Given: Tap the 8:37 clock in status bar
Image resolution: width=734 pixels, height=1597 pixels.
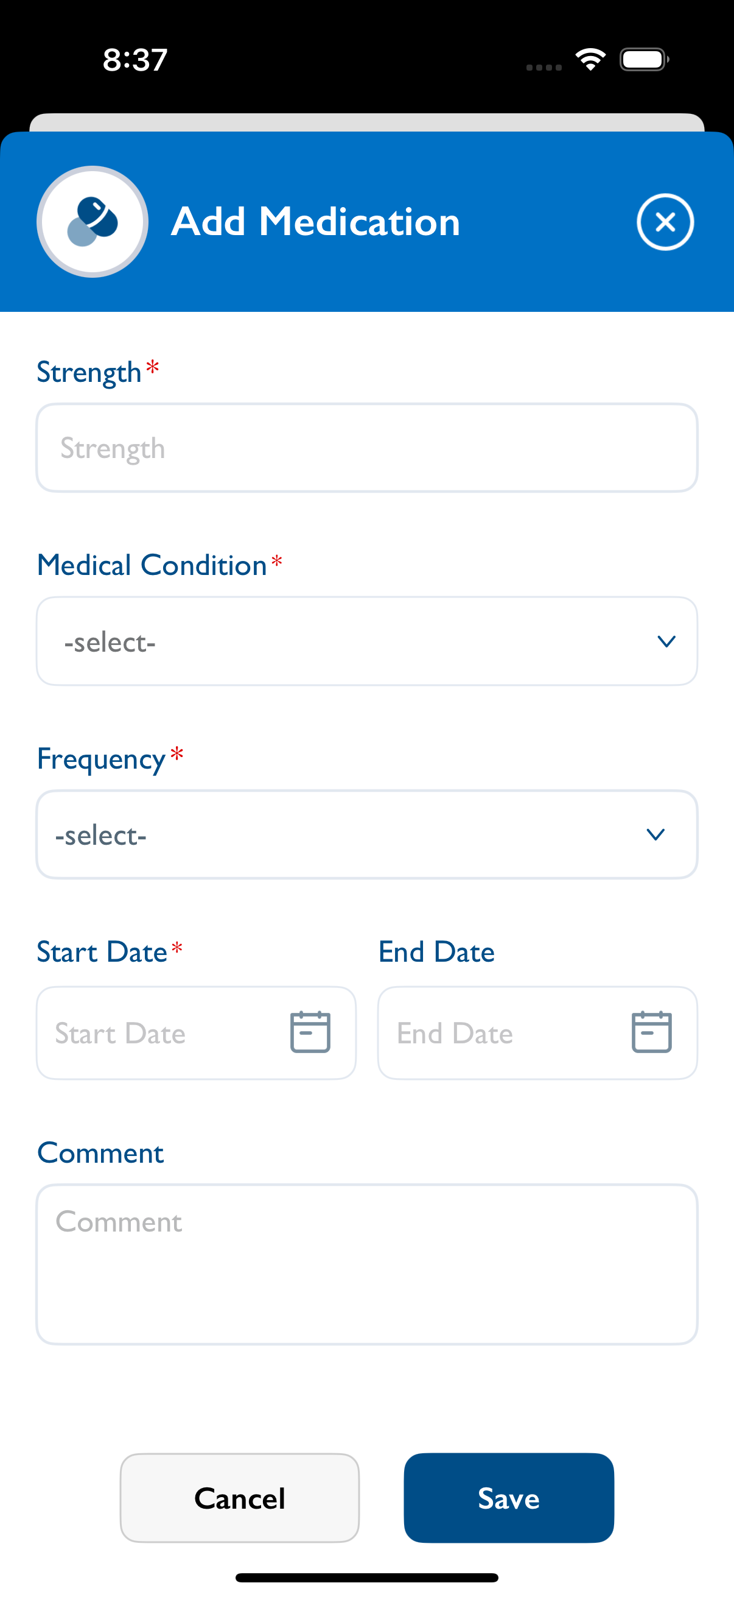Looking at the screenshot, I should (135, 60).
